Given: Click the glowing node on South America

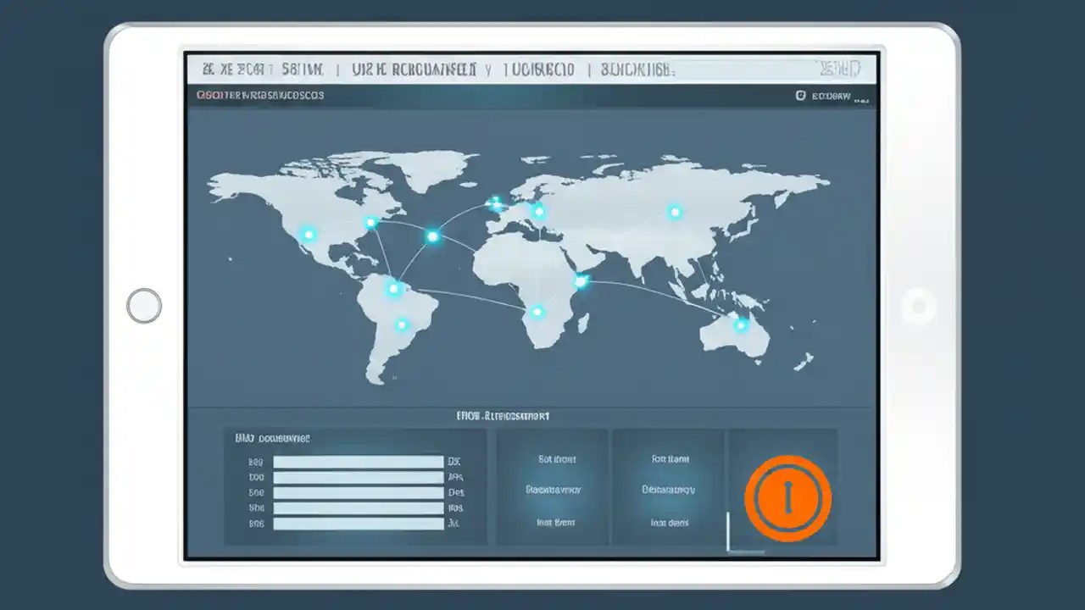Looking at the screenshot, I should pos(392,289).
